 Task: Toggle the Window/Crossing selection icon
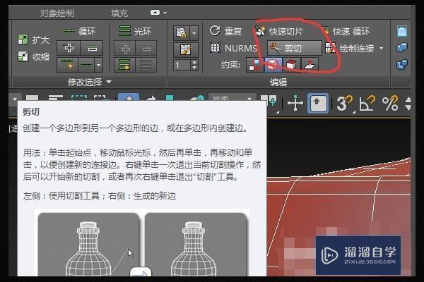point(101,99)
